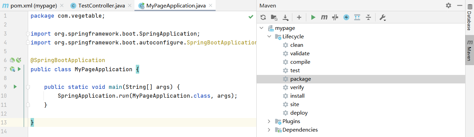Add Maven project with plus icon
This screenshot has width=474, height=137.
[x=299, y=17]
